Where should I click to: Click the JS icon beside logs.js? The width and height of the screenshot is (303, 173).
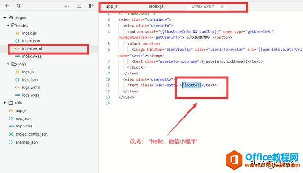click(x=17, y=72)
